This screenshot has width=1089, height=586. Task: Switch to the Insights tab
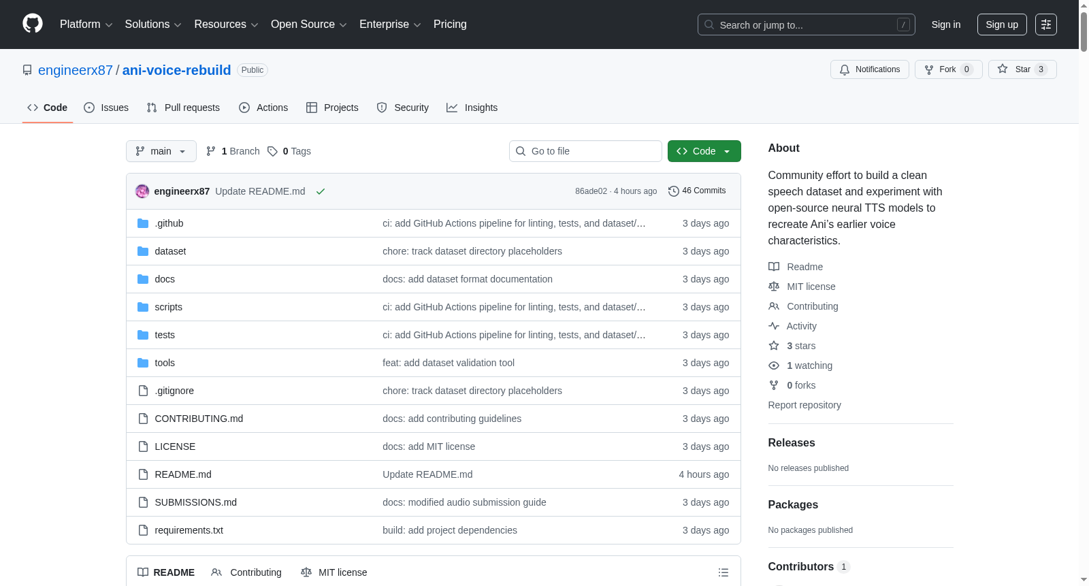tap(472, 108)
